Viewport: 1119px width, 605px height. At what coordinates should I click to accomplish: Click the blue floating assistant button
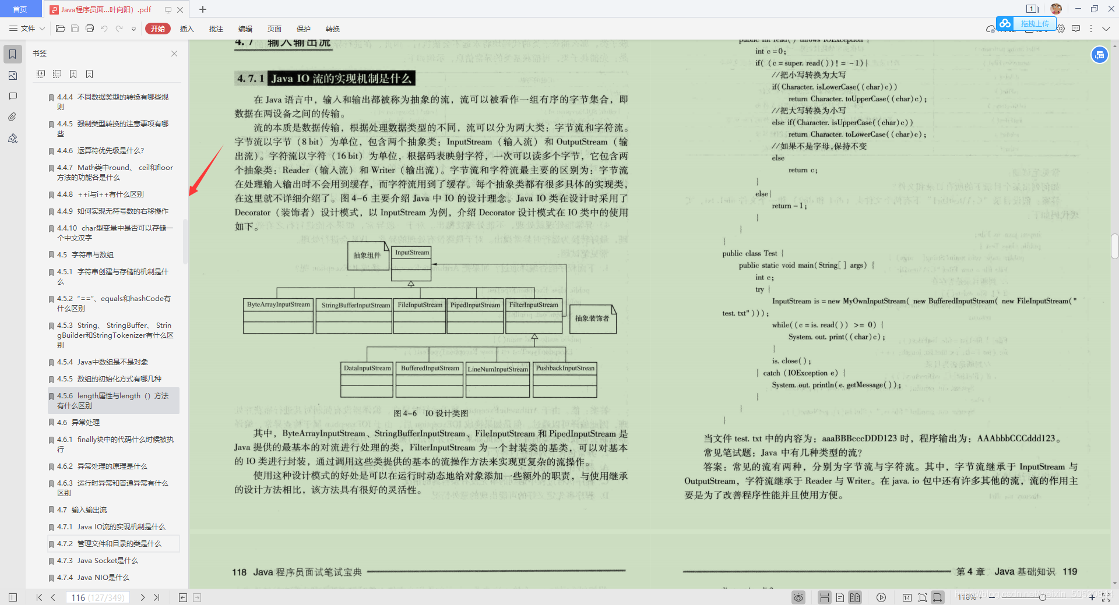(x=1100, y=55)
